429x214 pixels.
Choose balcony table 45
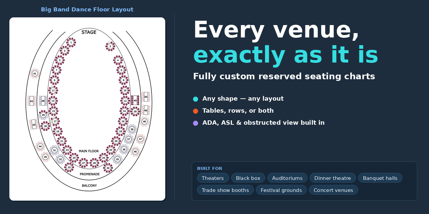[x=45, y=157]
